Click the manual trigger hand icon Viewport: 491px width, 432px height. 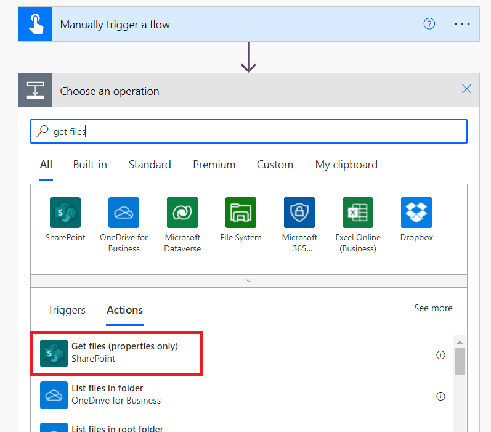tap(35, 24)
